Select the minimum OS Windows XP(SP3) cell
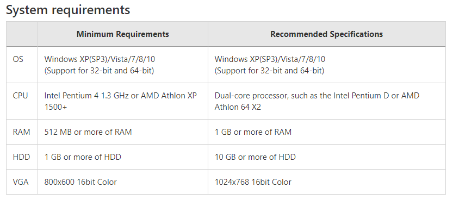Image resolution: width=453 pixels, height=212 pixels. [122, 65]
